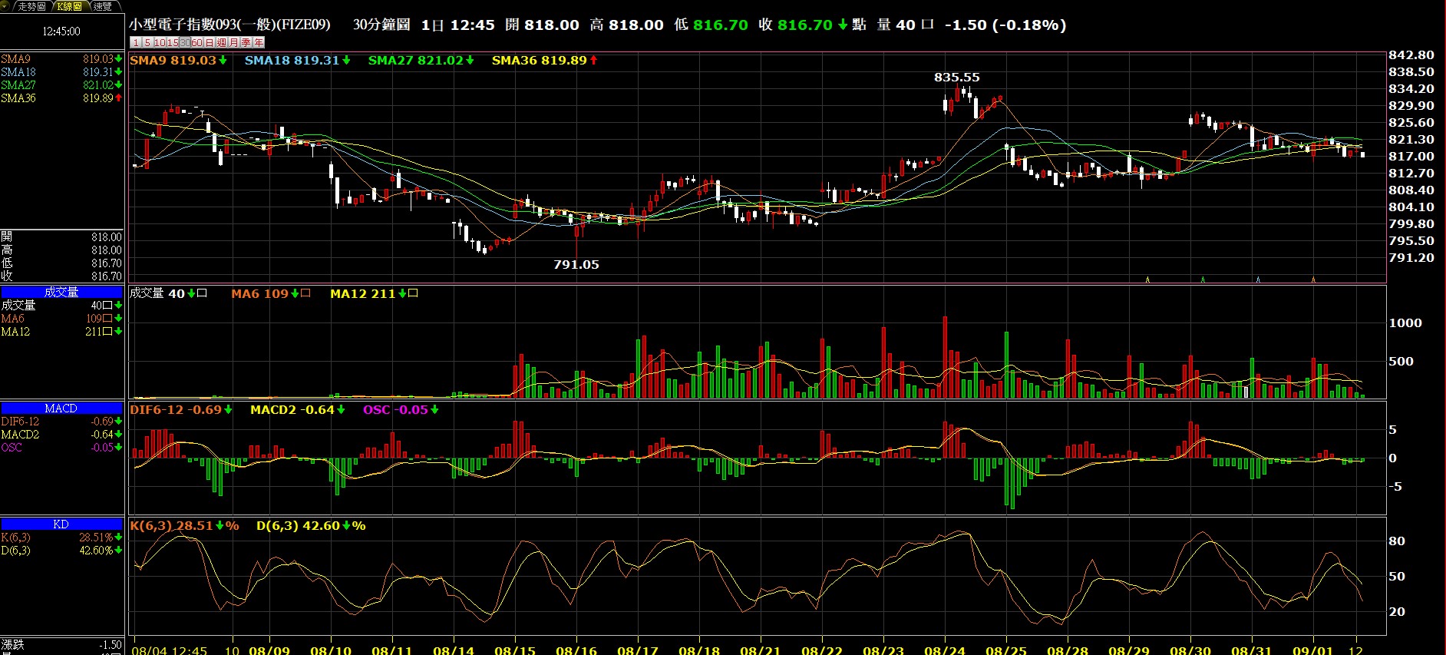This screenshot has width=1446, height=655.
Task: Click the OSC -0.05 legend
Action: [x=401, y=410]
